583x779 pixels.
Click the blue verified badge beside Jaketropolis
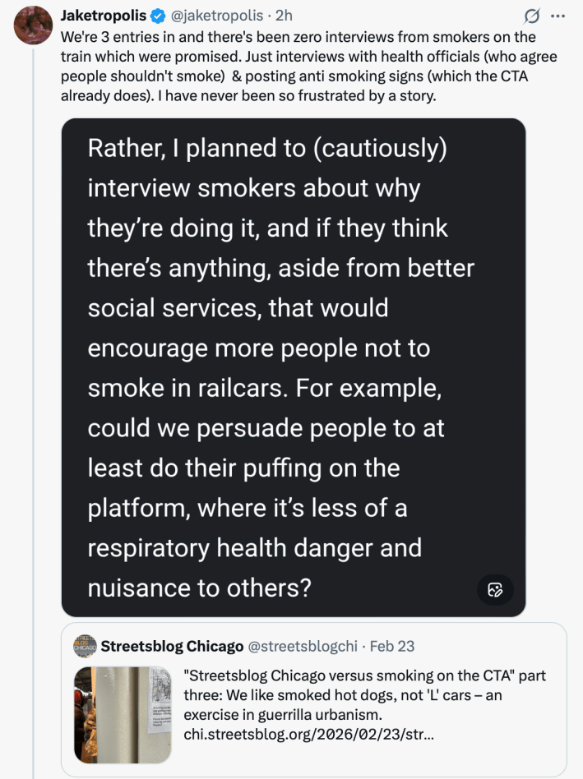[159, 16]
